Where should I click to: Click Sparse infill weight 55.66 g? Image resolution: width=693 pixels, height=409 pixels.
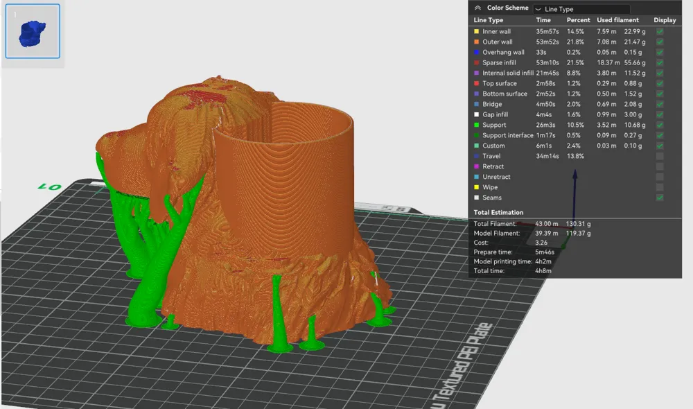[x=635, y=62]
